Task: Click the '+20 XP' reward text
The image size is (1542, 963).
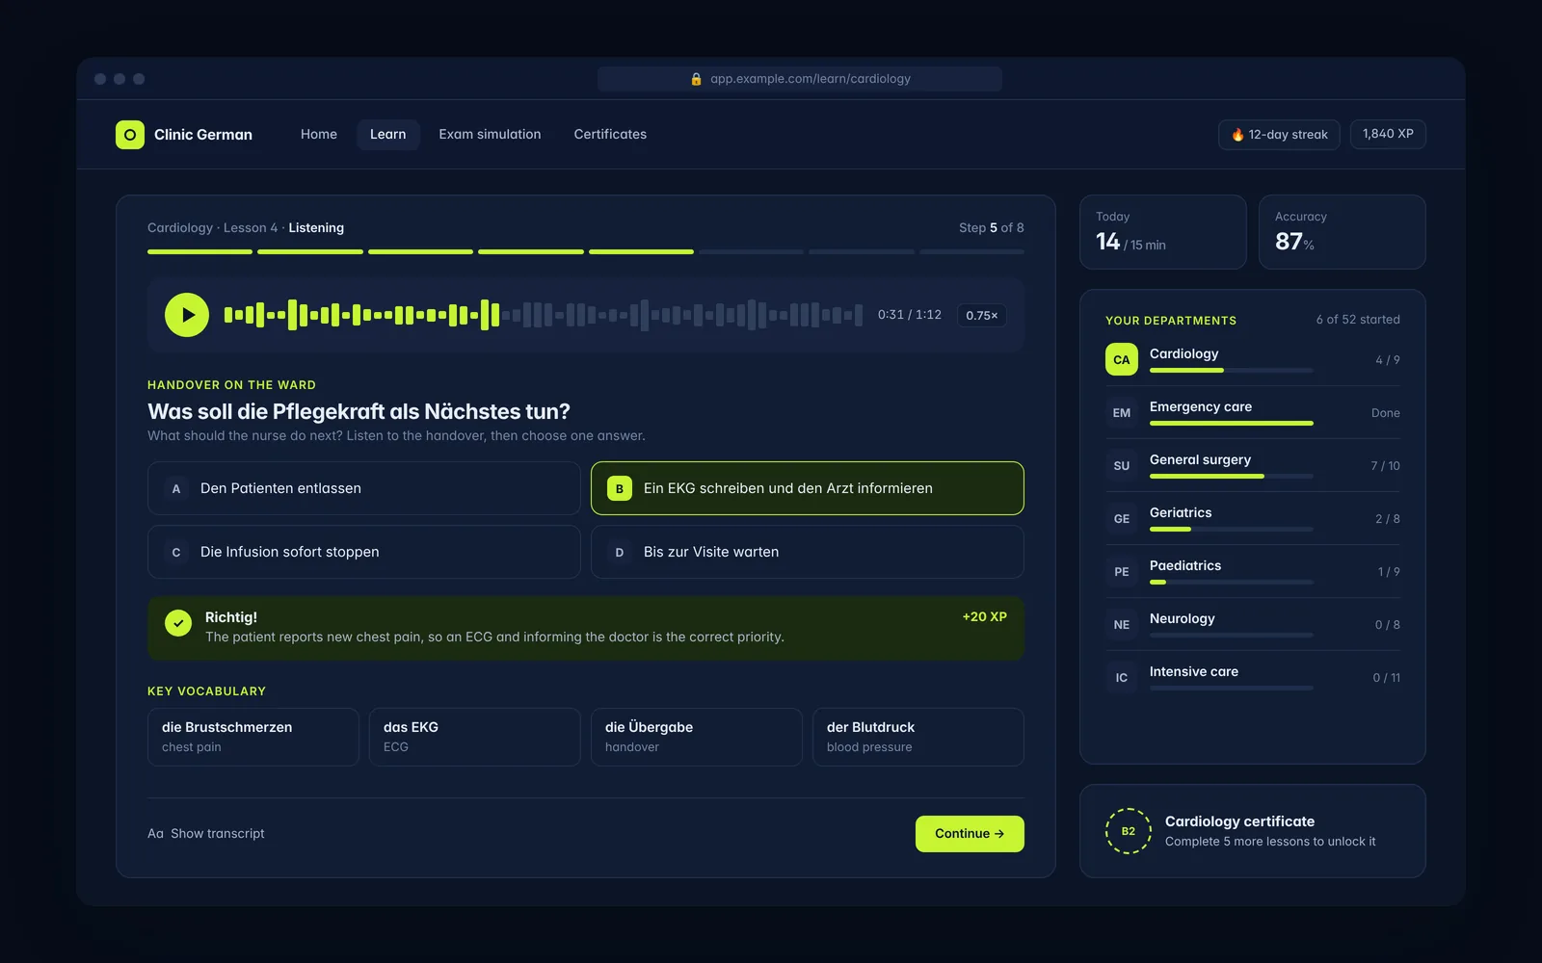Action: point(985,616)
